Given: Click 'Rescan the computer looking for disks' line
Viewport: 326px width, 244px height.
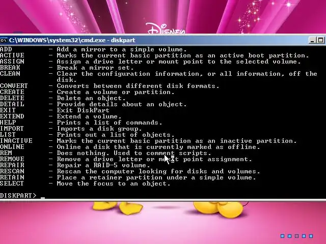Looking at the screenshot, I should click(158, 171).
